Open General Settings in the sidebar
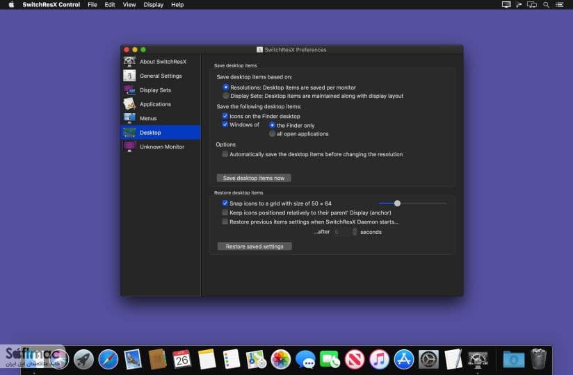 coord(161,76)
